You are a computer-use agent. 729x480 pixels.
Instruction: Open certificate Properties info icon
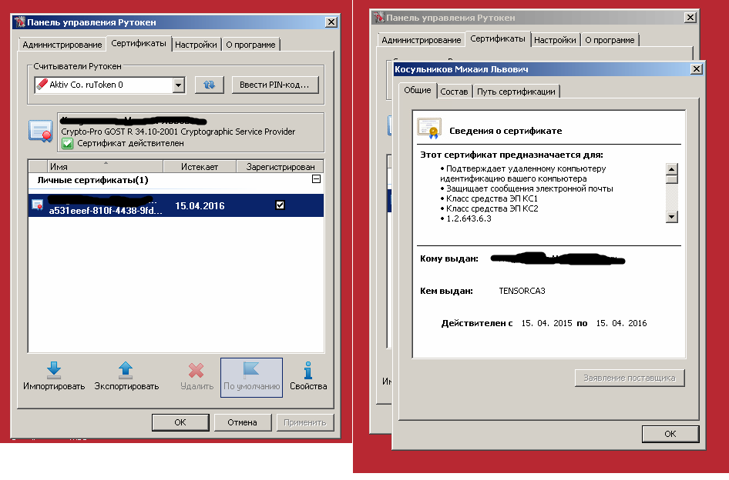pos(308,370)
